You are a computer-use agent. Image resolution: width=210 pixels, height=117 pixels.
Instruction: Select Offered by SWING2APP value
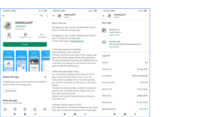point(142,96)
